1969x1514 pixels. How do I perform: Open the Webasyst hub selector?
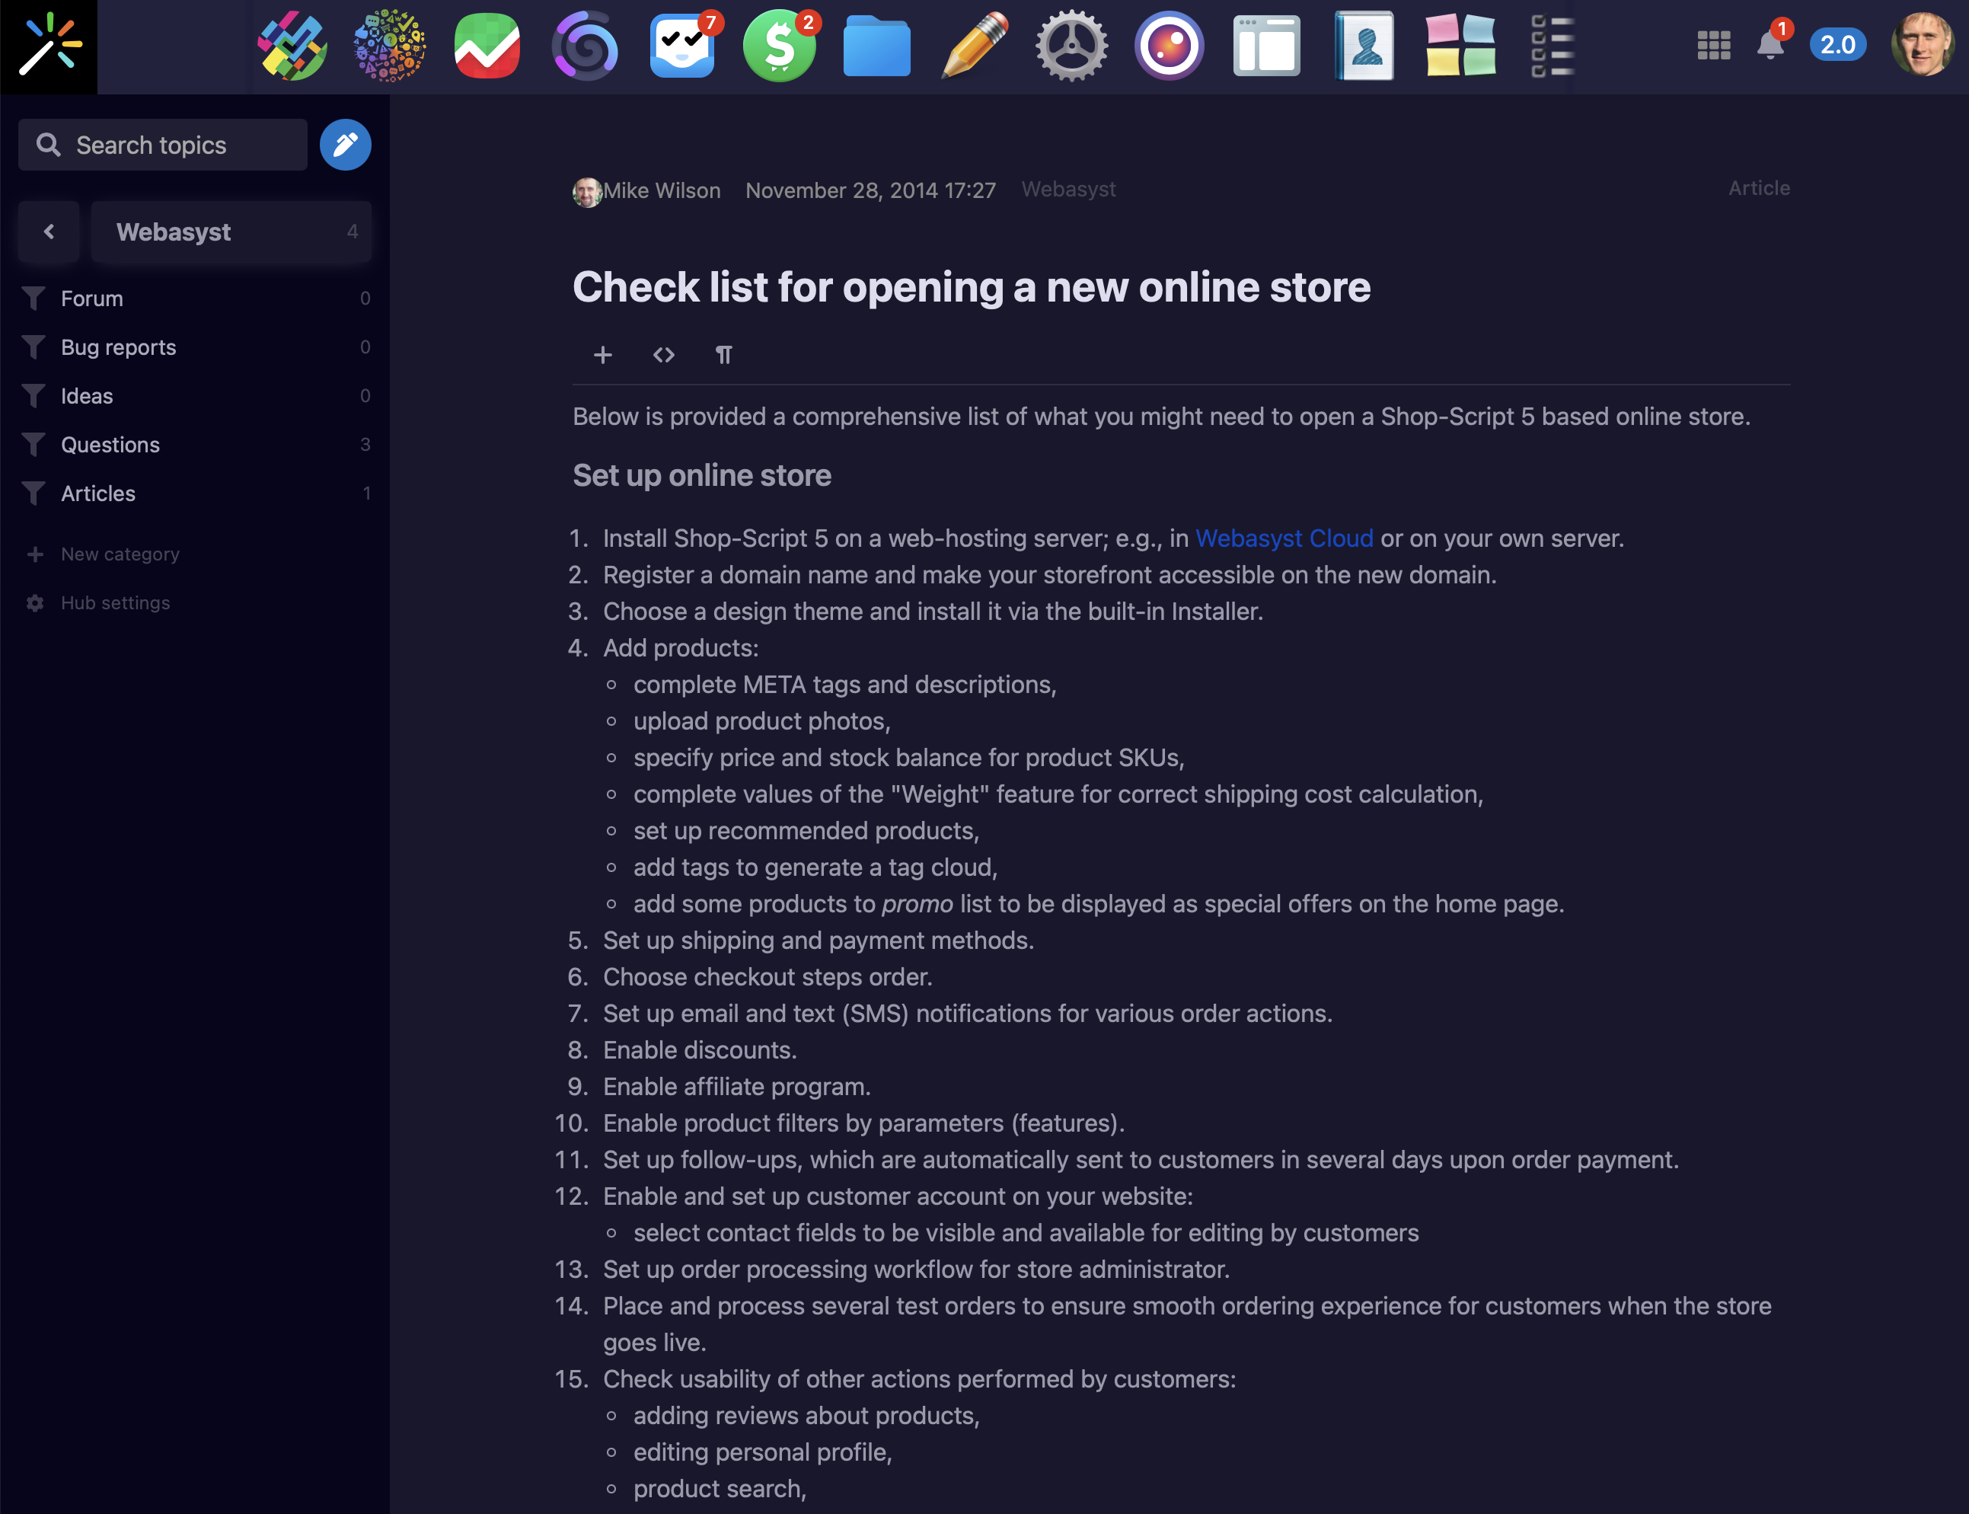click(231, 232)
